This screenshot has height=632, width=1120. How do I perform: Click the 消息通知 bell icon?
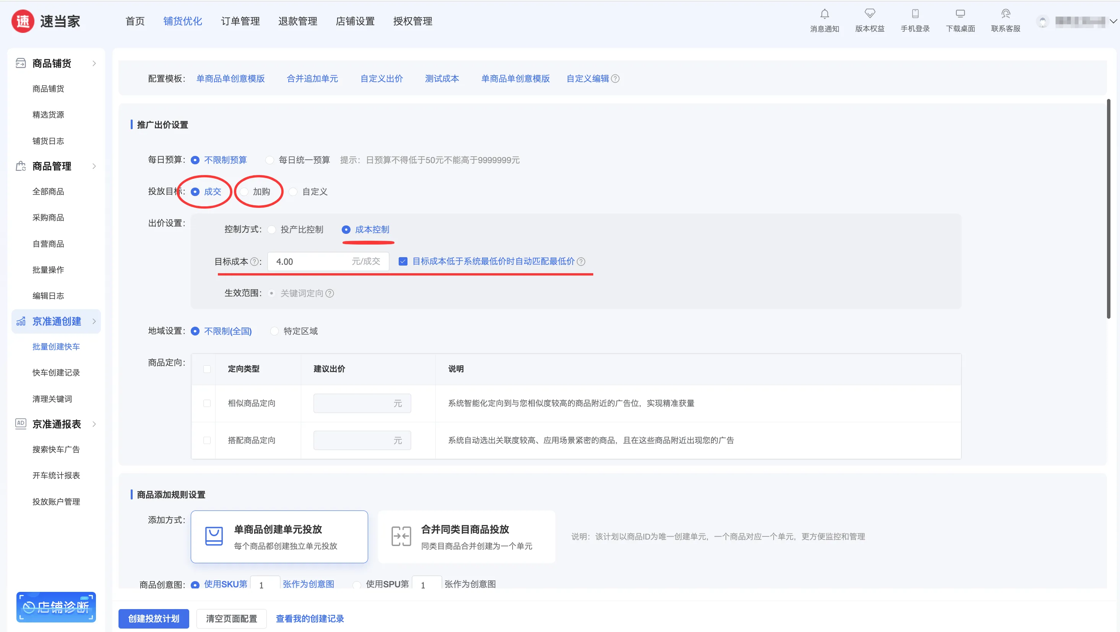tap(825, 14)
